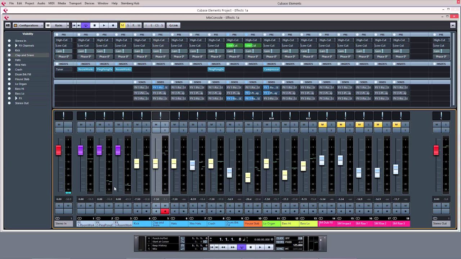Image resolution: width=461 pixels, height=259 pixels.
Task: Open the Tuner insert on Stereo In
Action: (64, 69)
